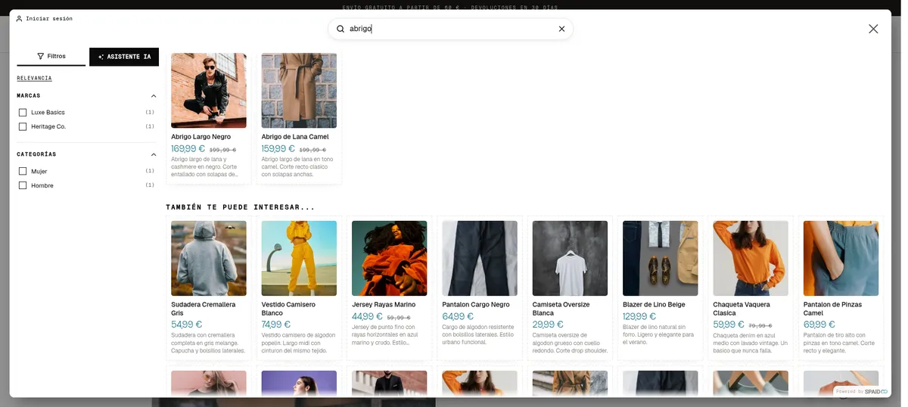This screenshot has width=908, height=407.
Task: Open Jersey Rayas Marino product image
Action: tap(390, 258)
